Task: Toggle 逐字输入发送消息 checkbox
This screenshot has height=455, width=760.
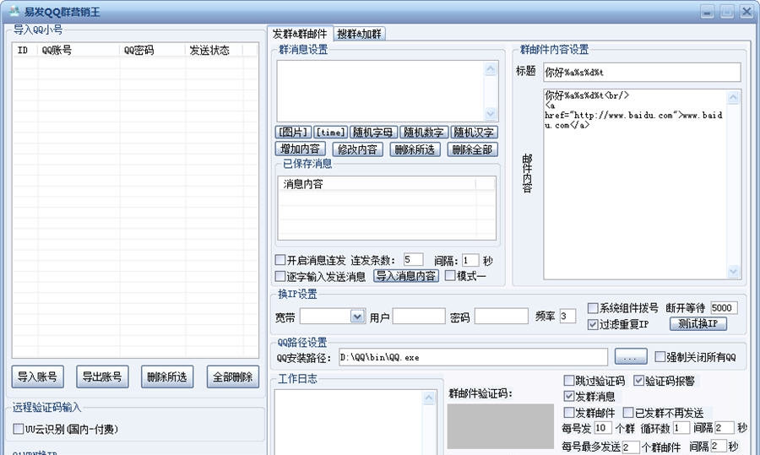Action: pyautogui.click(x=280, y=276)
